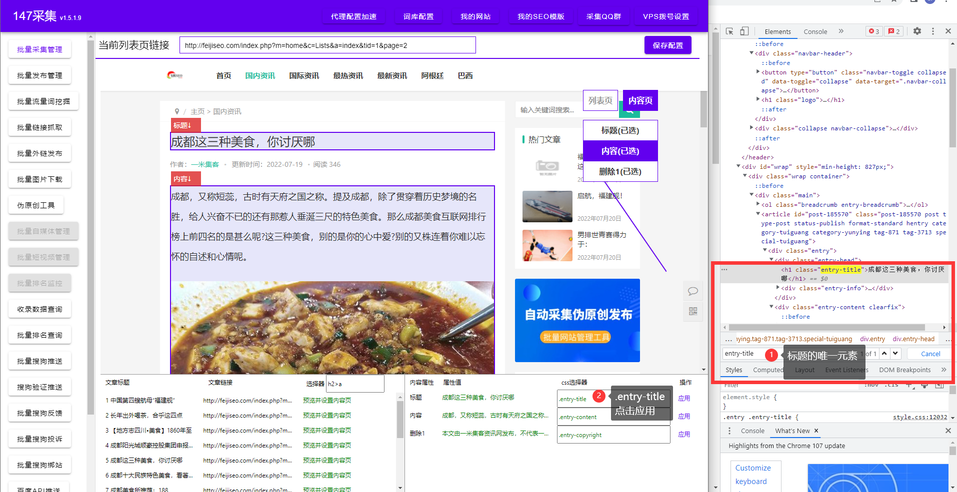The height and width of the screenshot is (492, 957).
Task: Switch to Console tab in DevTools
Action: tap(815, 31)
